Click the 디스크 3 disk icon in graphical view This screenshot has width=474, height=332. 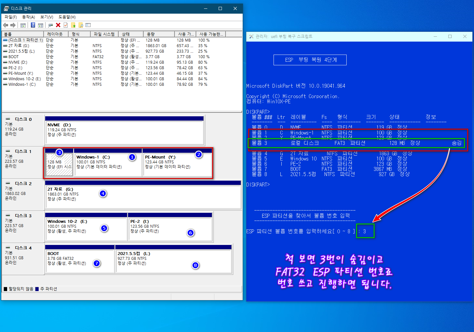tap(8, 216)
